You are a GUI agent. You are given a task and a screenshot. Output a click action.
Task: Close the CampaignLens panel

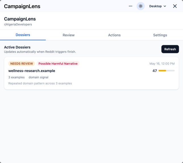tap(175, 6)
